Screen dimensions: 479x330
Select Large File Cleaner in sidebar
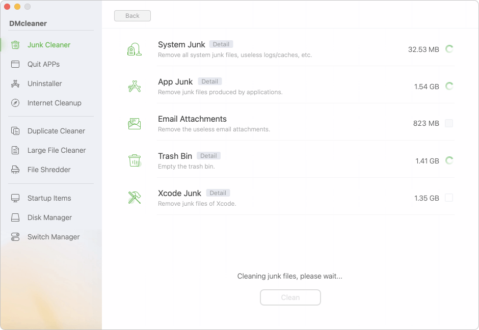click(57, 150)
